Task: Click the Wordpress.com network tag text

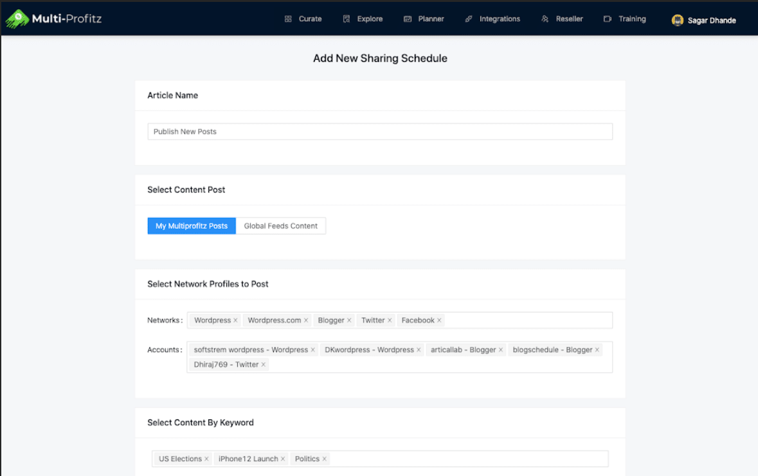Action: coord(275,320)
